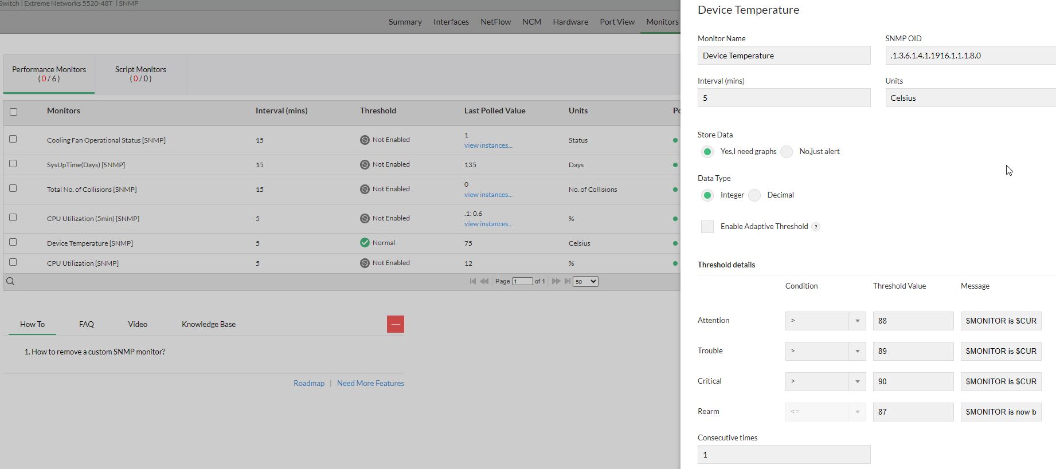Open view instances link for Cooling Fan status
This screenshot has height=469, width=1056.
pos(488,145)
